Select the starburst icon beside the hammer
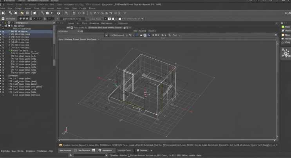This screenshot has width=291, height=158. coord(16,13)
